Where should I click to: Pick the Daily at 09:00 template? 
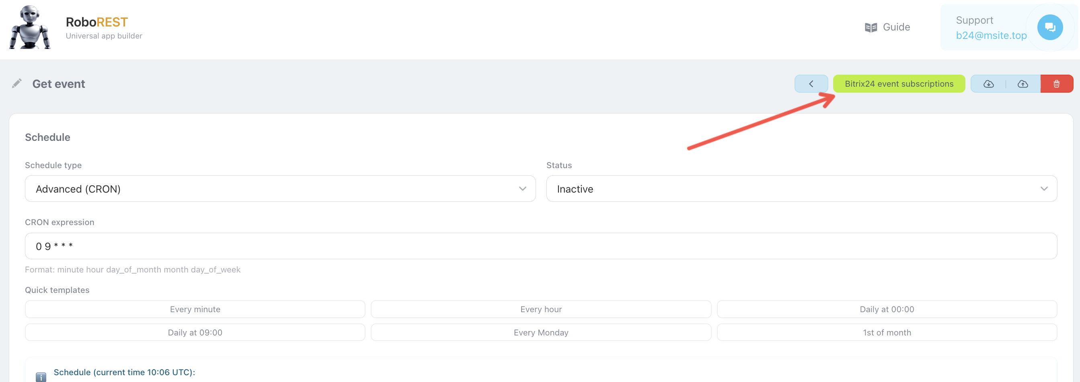point(195,332)
